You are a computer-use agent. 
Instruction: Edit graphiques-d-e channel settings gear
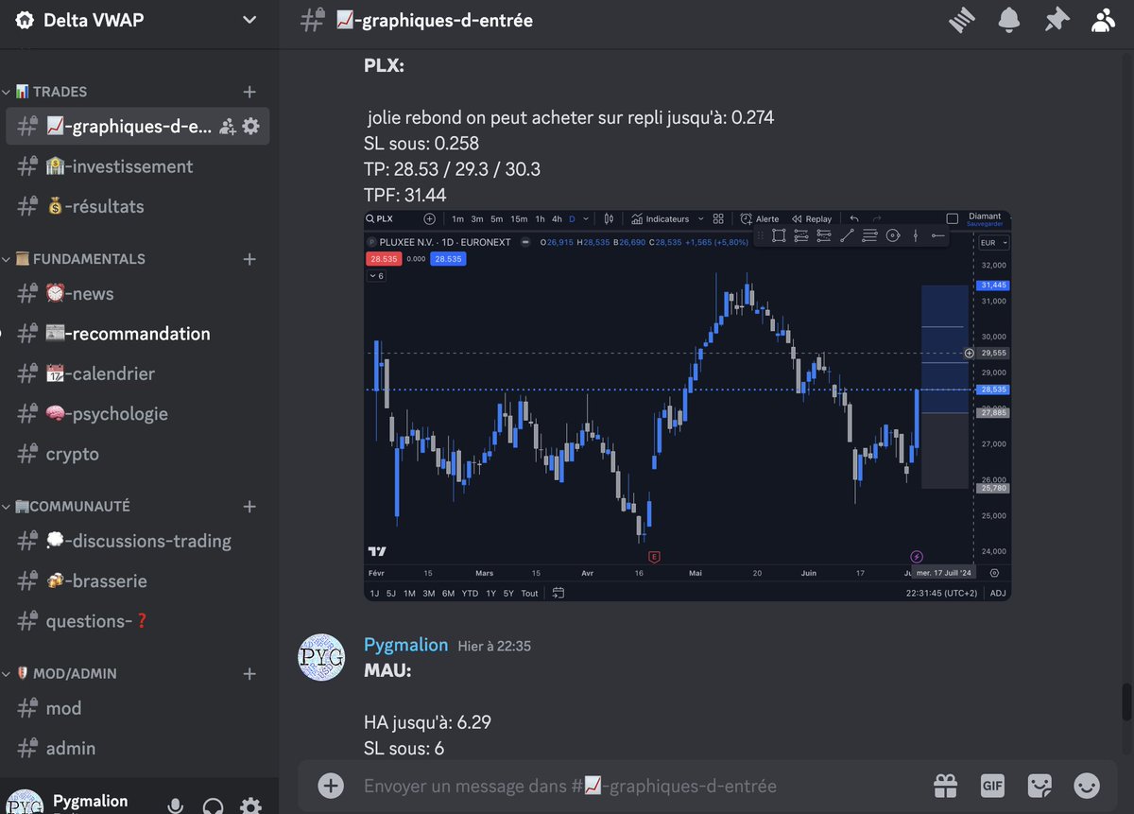point(250,126)
